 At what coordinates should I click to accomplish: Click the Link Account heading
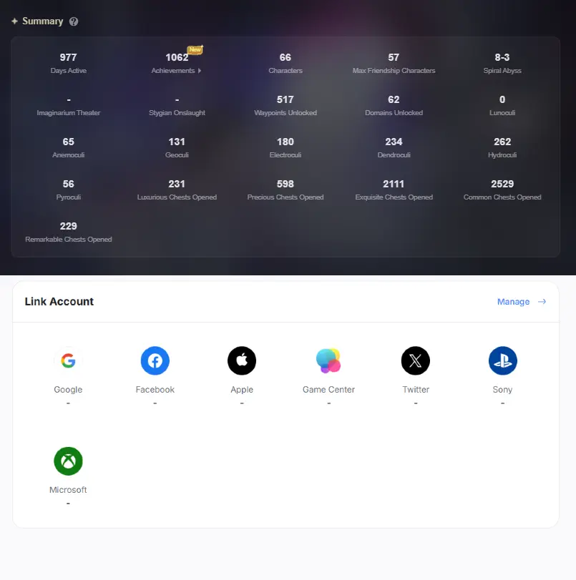pyautogui.click(x=59, y=302)
